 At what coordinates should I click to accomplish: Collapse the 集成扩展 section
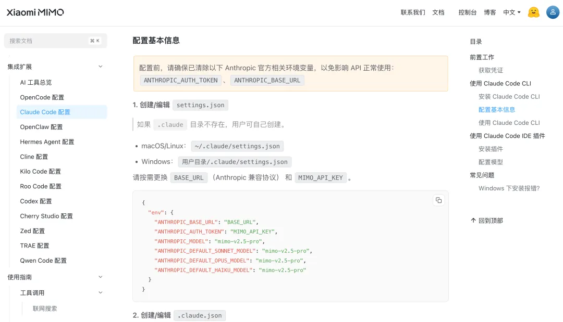pos(101,67)
